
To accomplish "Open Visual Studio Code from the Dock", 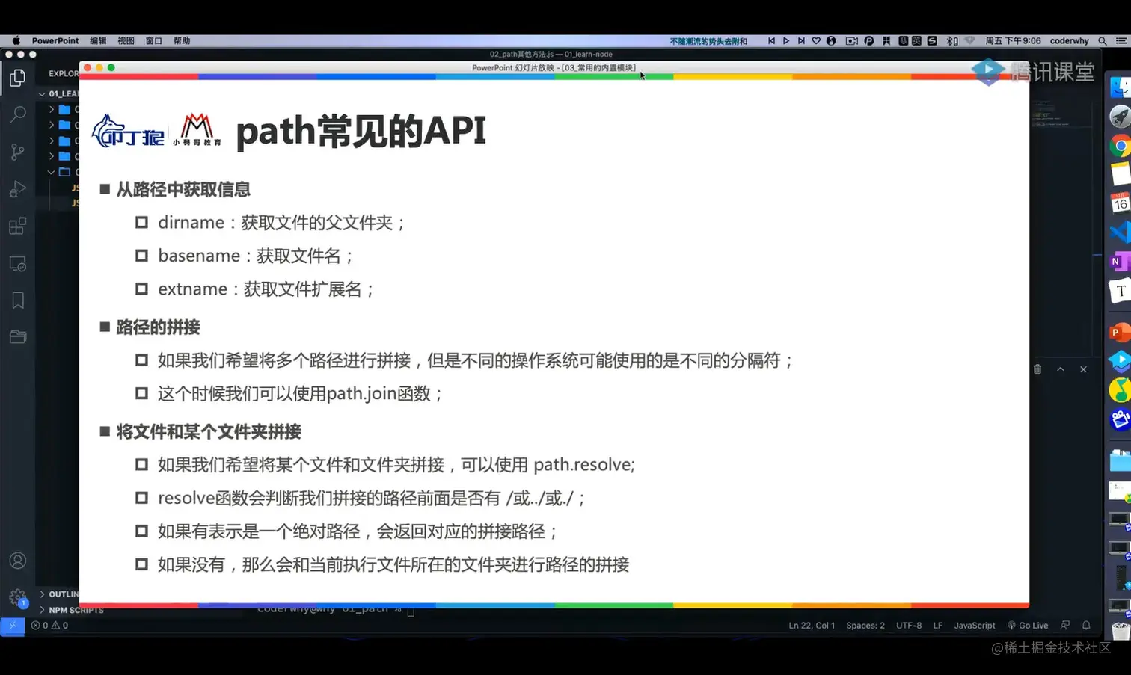I will tap(1120, 232).
